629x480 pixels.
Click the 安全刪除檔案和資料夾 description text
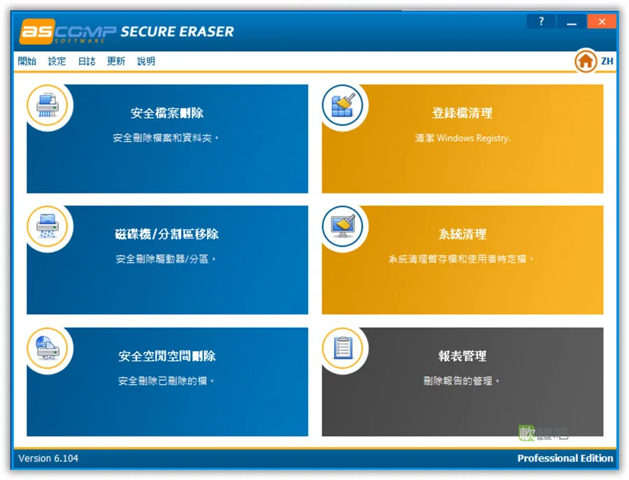click(165, 138)
